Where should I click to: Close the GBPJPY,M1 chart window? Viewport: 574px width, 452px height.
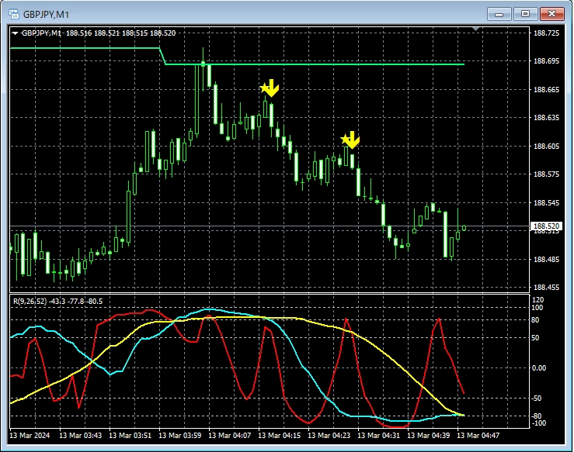[551, 13]
